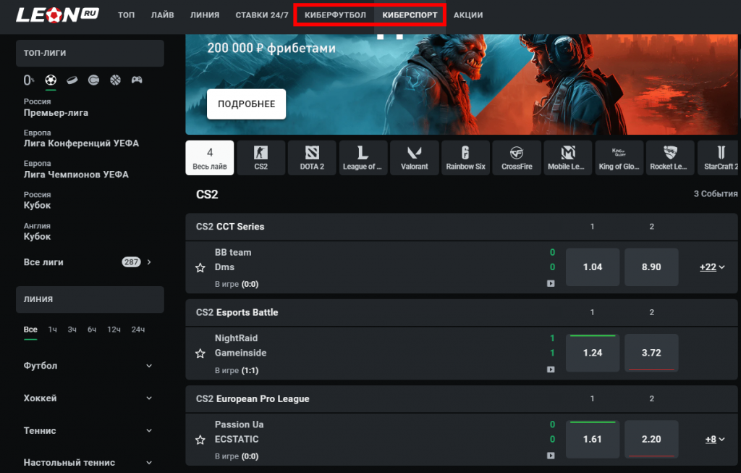Select the basketball icon in ТОП-ЛИГИ

click(x=115, y=80)
